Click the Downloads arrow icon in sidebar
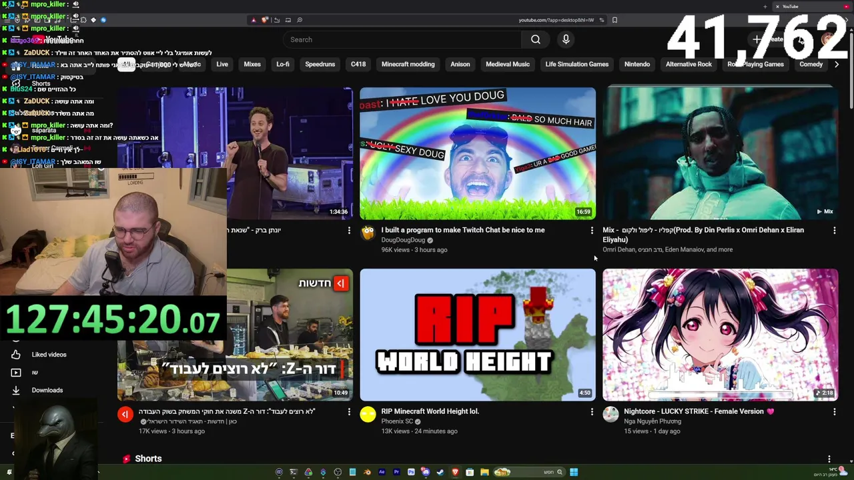The height and width of the screenshot is (480, 854). [x=16, y=390]
